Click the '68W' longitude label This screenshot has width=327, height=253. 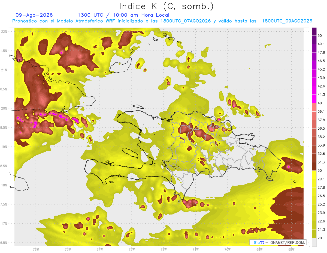[x=291, y=249]
